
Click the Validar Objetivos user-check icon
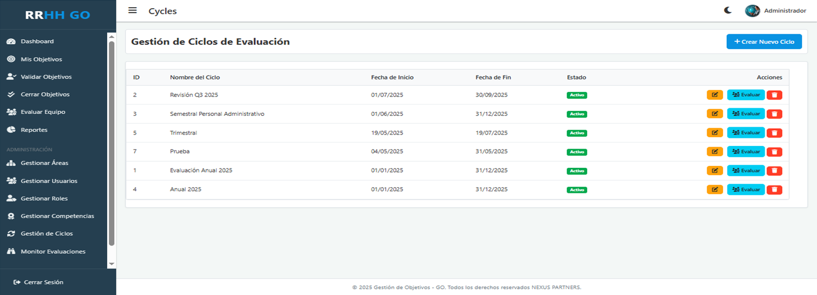pos(11,77)
